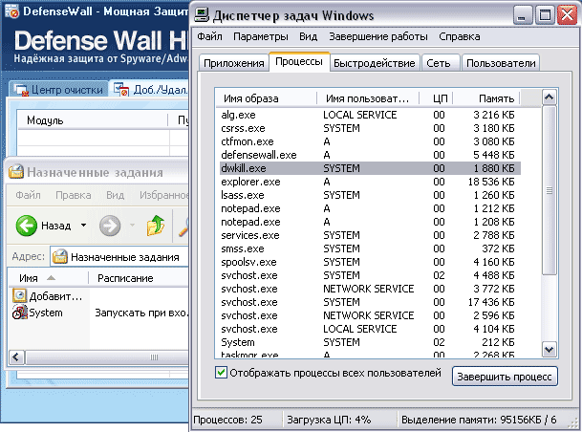
Task: Select the csrss.exe process row
Action: (370, 128)
